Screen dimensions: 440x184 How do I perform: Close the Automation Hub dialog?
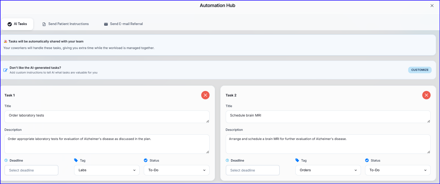point(432,5)
